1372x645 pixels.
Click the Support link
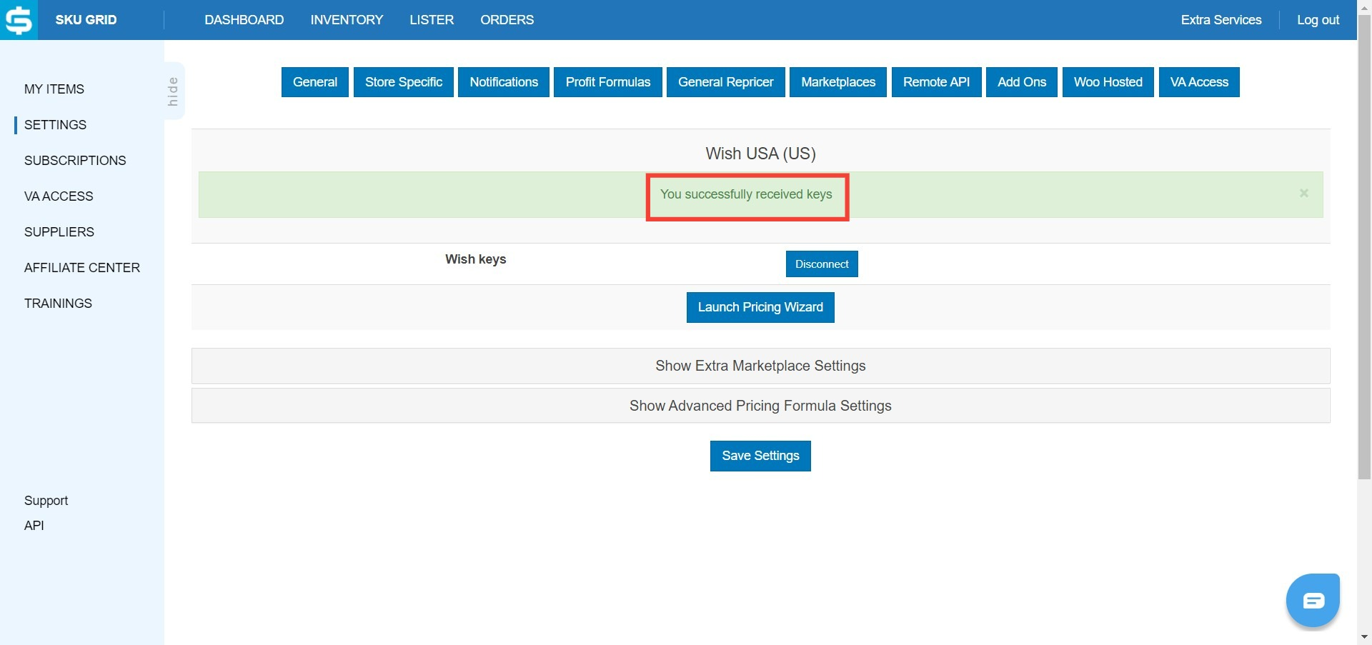tap(46, 501)
